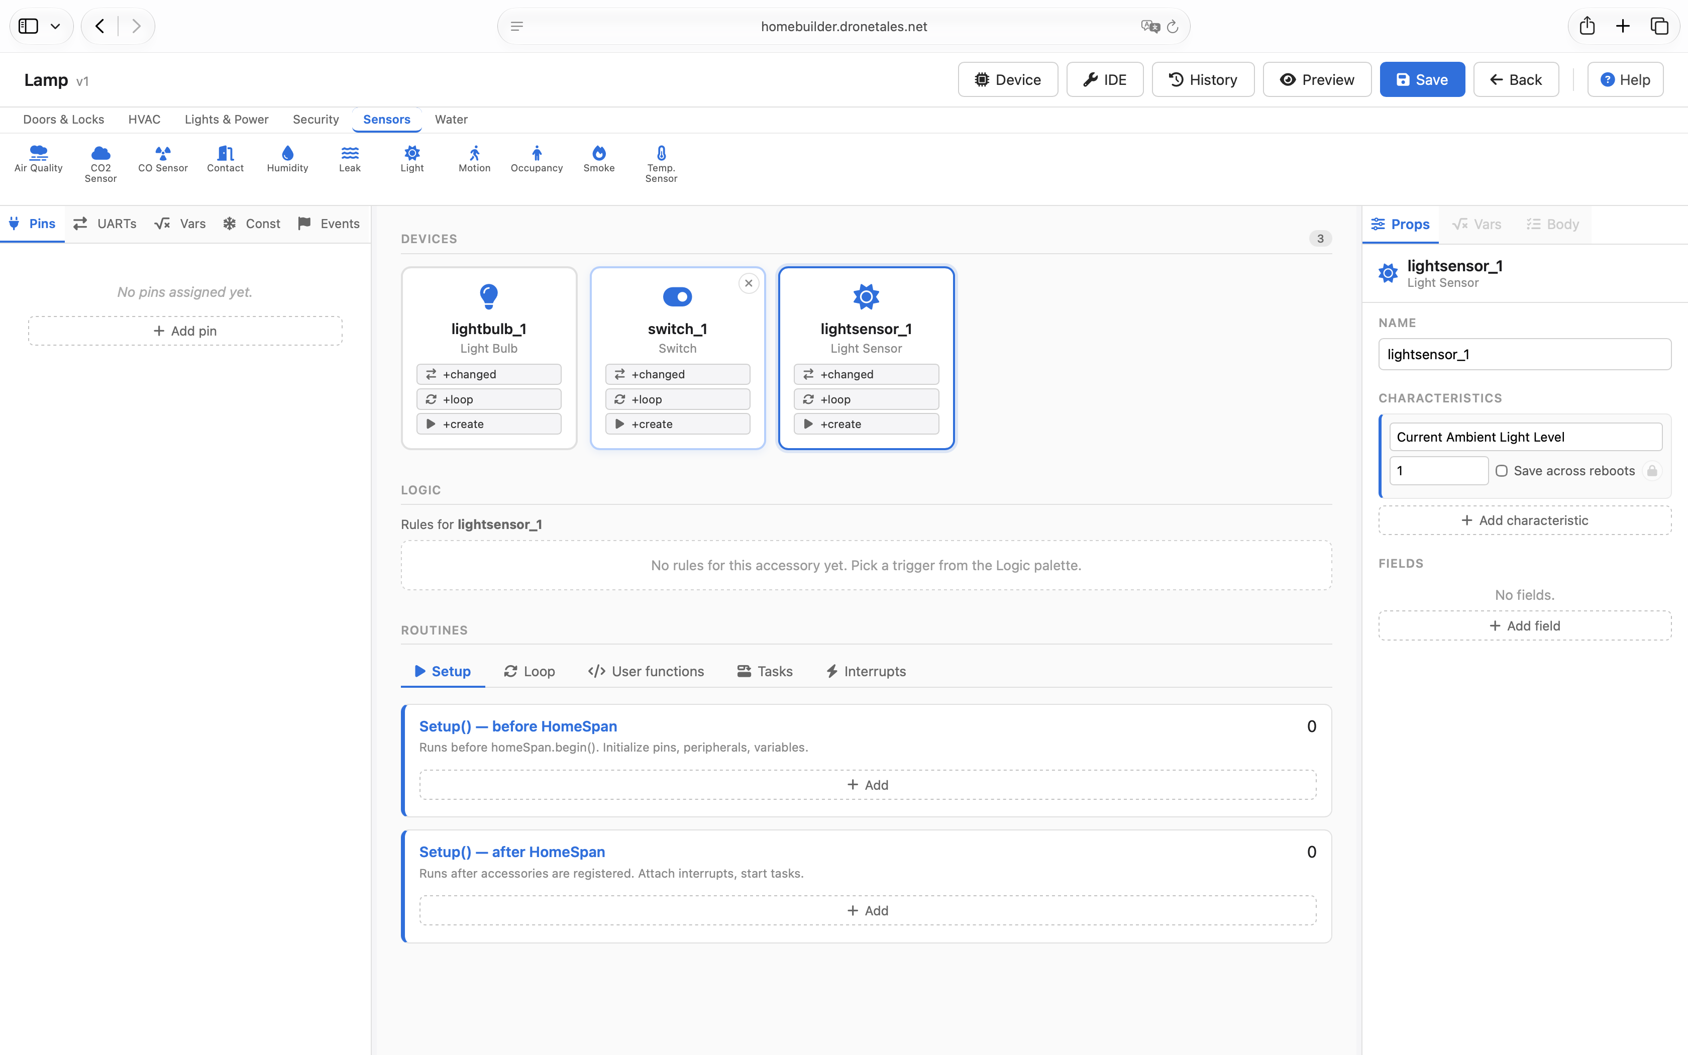Open Safari tab overview
The height and width of the screenshot is (1055, 1688).
(1659, 27)
